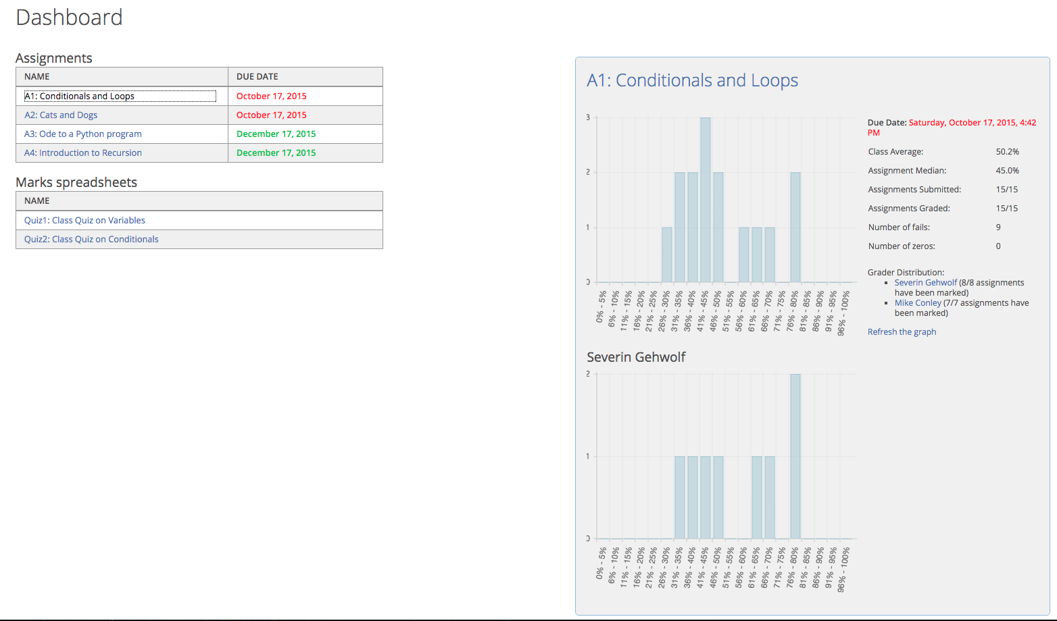Click the A2 due date October 17, 2015
Viewport: 1057px width, 621px height.
[x=272, y=115]
